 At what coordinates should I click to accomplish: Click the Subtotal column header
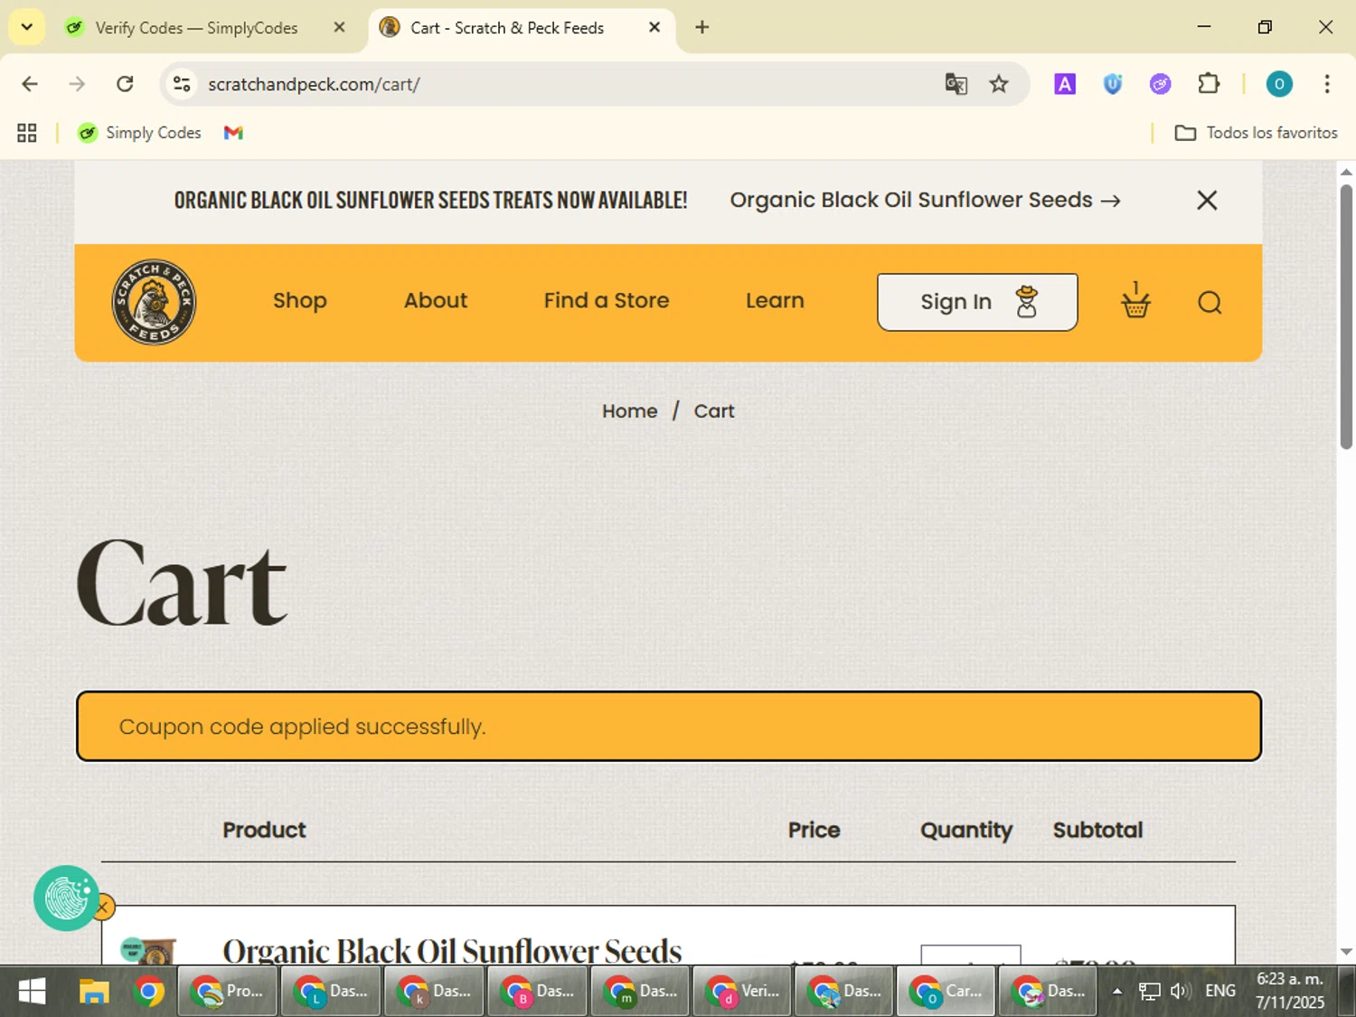click(1097, 830)
